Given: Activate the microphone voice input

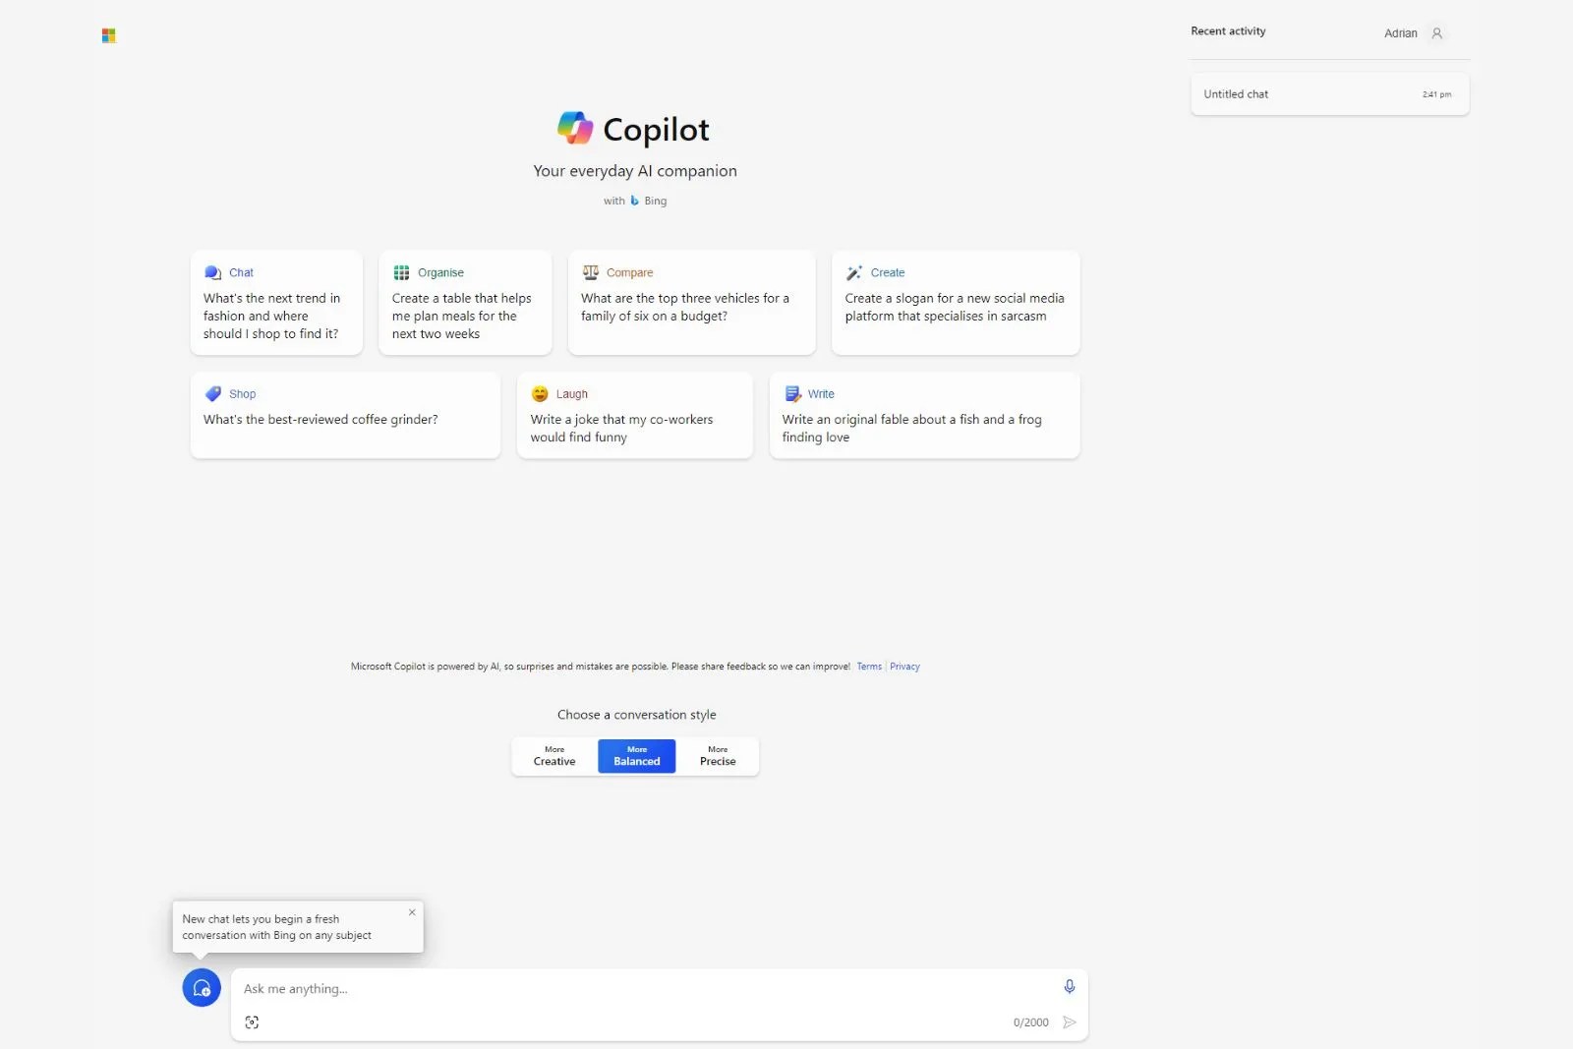Looking at the screenshot, I should coord(1070,986).
